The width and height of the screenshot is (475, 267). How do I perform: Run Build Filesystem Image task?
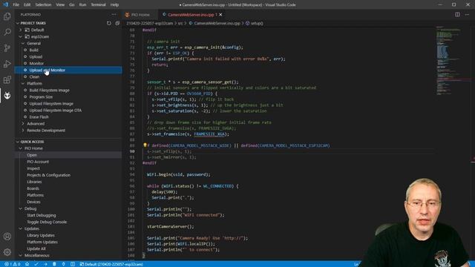[50, 90]
